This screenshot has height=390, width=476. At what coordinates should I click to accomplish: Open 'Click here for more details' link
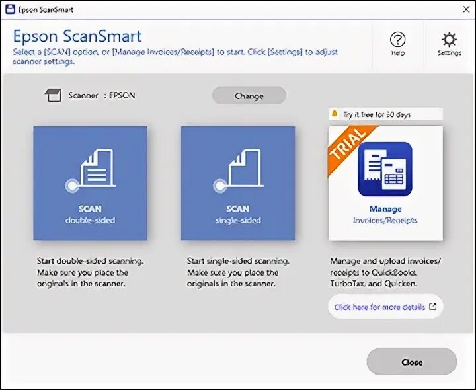click(x=385, y=307)
